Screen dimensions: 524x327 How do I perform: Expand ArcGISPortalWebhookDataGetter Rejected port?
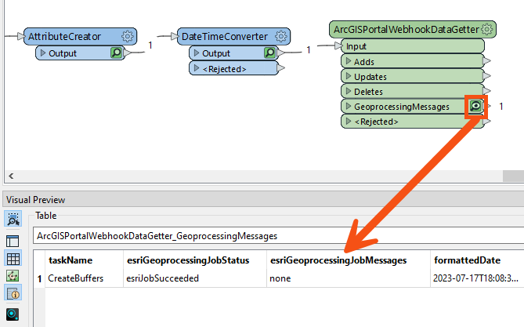[x=349, y=121]
